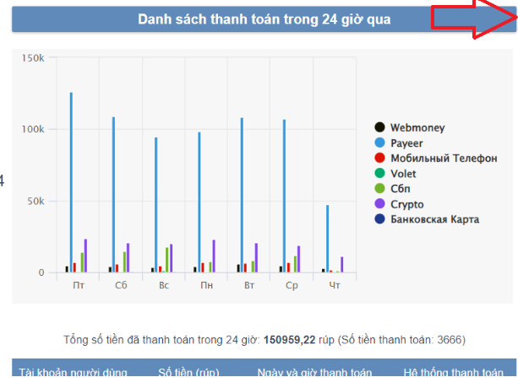
Task: Click the purple Crypto legend marker
Action: (x=379, y=204)
